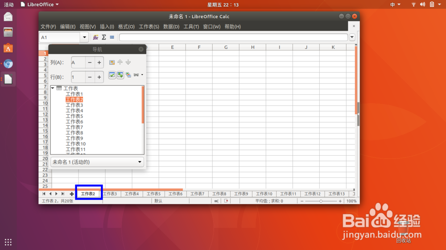Click the Name Box showing A1

click(x=60, y=37)
